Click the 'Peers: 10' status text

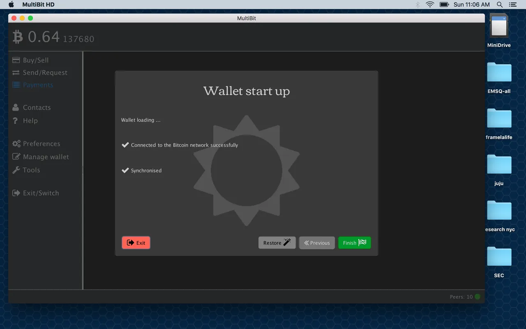(461, 297)
